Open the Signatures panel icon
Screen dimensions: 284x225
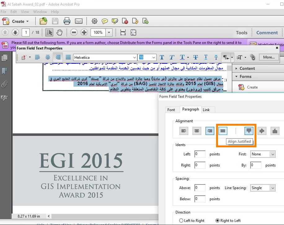[x=5, y=98]
